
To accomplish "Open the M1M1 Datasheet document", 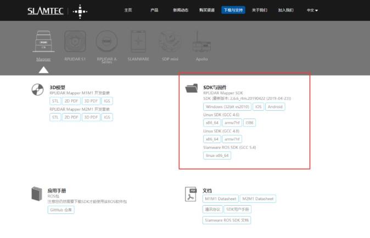I will point(220,199).
